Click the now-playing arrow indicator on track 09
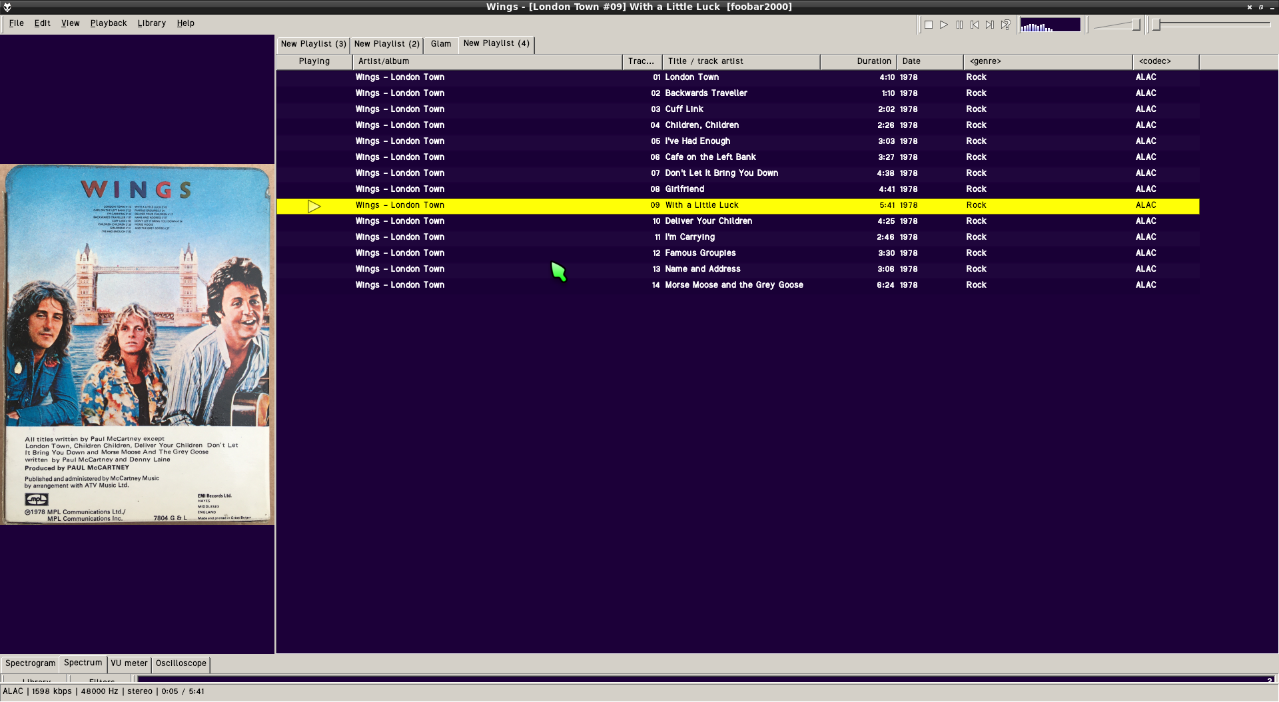This screenshot has height=702, width=1279. 314,206
